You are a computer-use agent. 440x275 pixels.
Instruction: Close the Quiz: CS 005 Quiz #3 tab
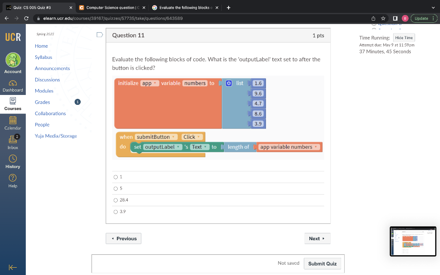(x=71, y=8)
